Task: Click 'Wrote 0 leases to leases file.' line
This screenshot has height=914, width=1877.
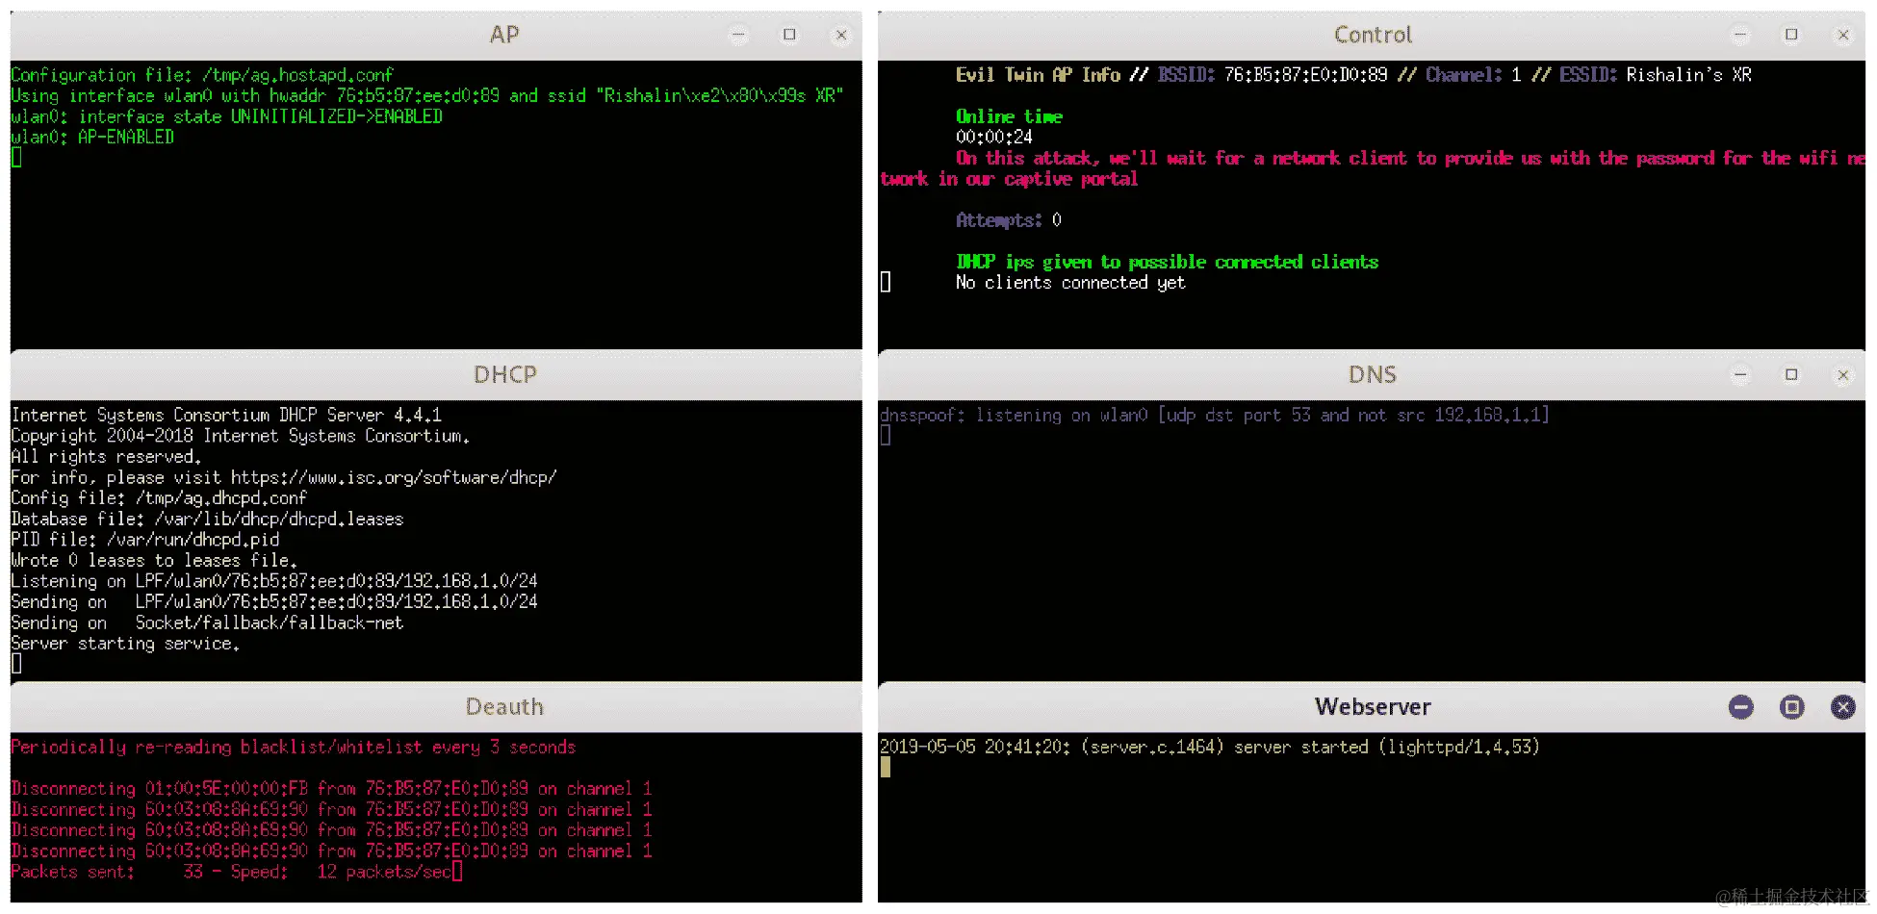Action: coord(154,561)
